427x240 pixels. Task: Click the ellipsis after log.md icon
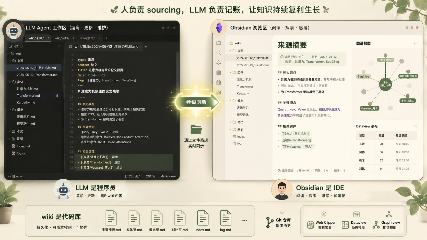pos(245,220)
